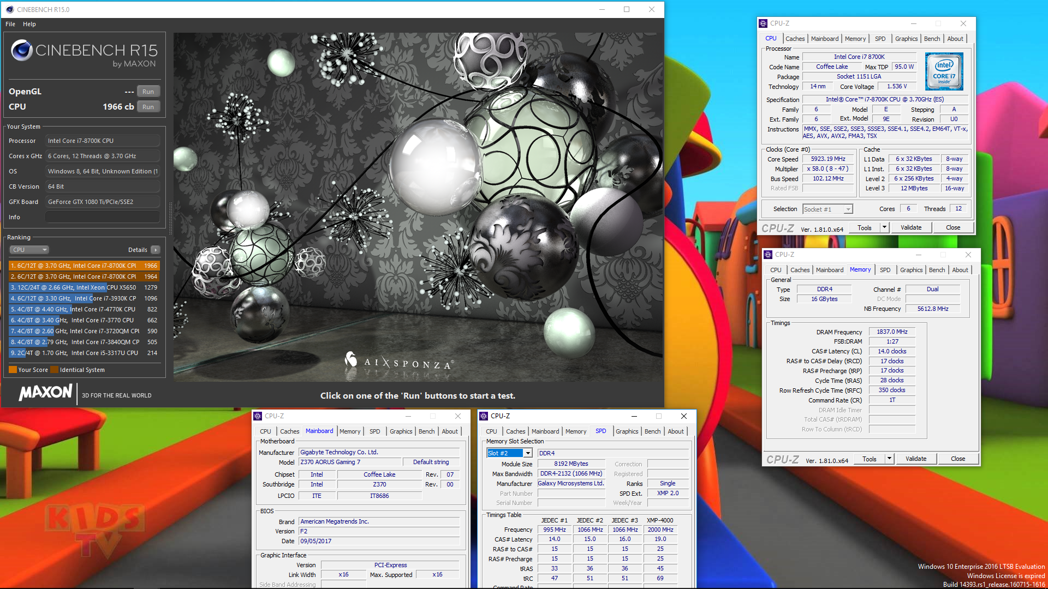Viewport: 1048px width, 589px height.
Task: Open the Details arrow in Ranking panel
Action: (156, 250)
